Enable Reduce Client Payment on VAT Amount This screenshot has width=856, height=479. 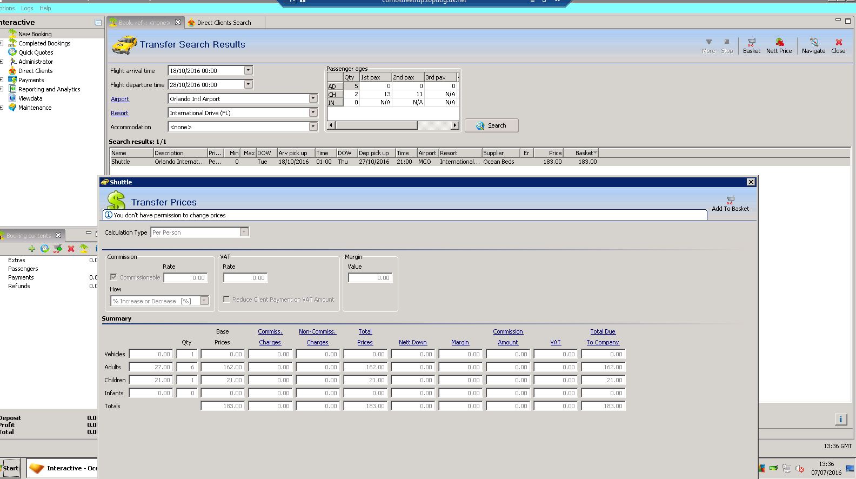tap(227, 300)
